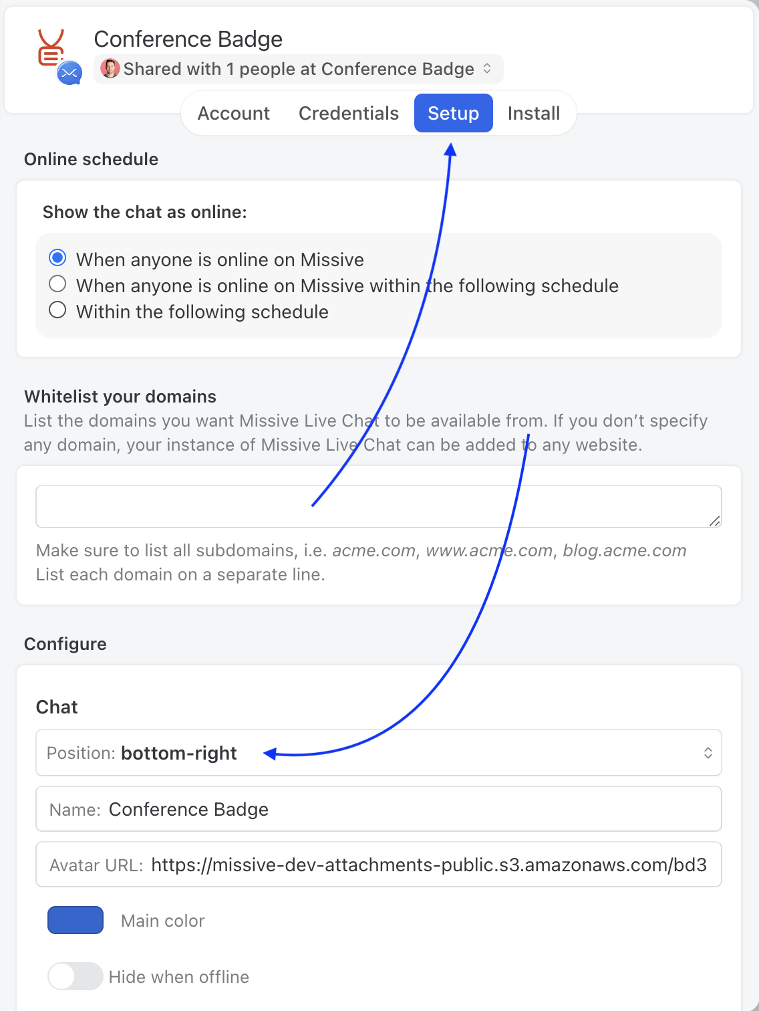Choose "online on Missive within the following schedule"
Screen dimensions: 759x1011
pyautogui.click(x=58, y=284)
